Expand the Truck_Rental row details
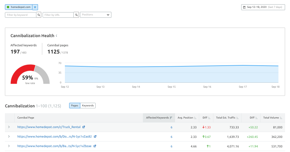Screen dimensions: 290x152 click(9, 127)
